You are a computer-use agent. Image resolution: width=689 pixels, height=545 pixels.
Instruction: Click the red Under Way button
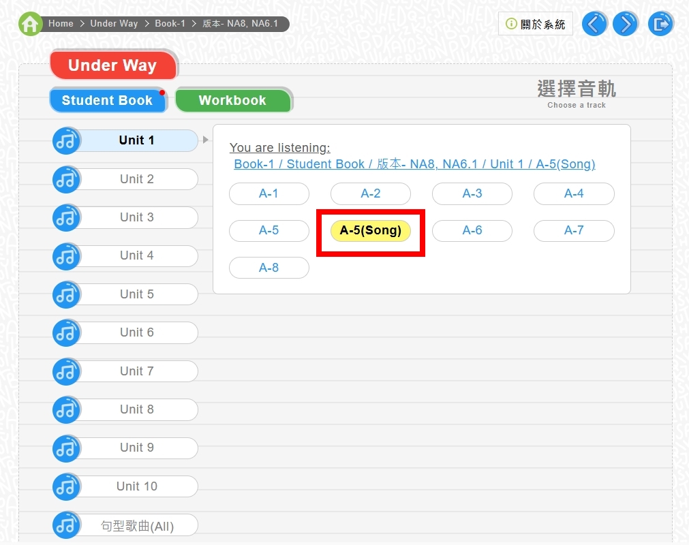tap(113, 65)
